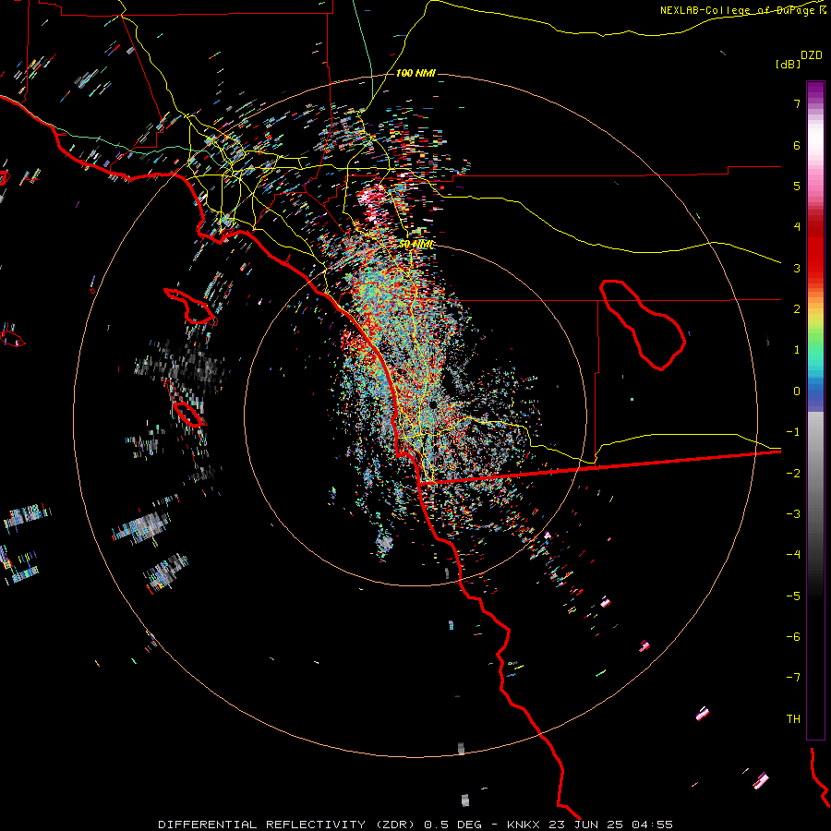
Task: Click the scale value -2
Action: (x=793, y=474)
